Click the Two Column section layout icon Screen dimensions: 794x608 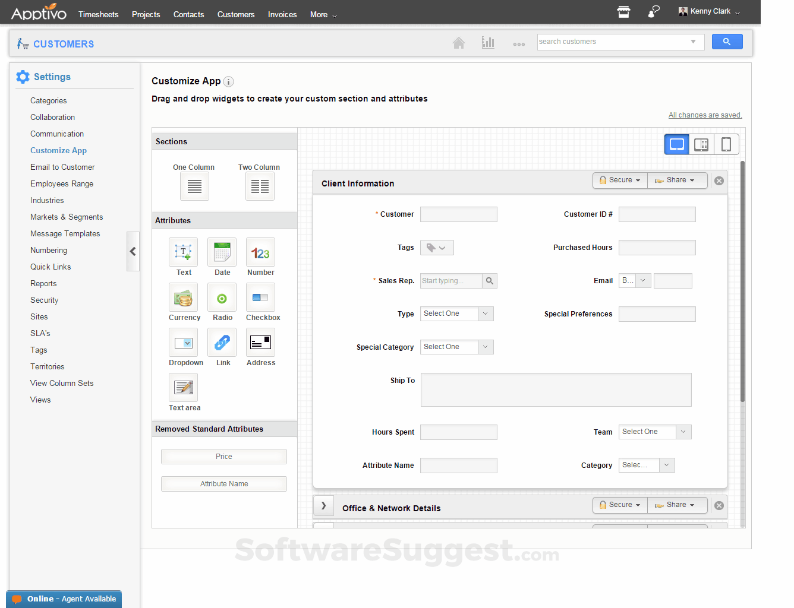pos(260,186)
